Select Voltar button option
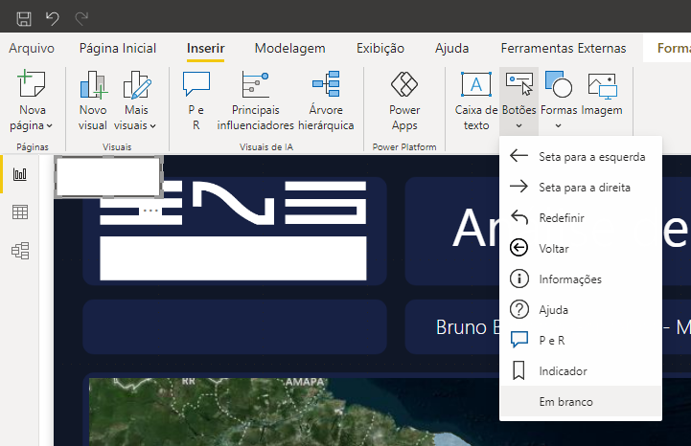 click(581, 248)
